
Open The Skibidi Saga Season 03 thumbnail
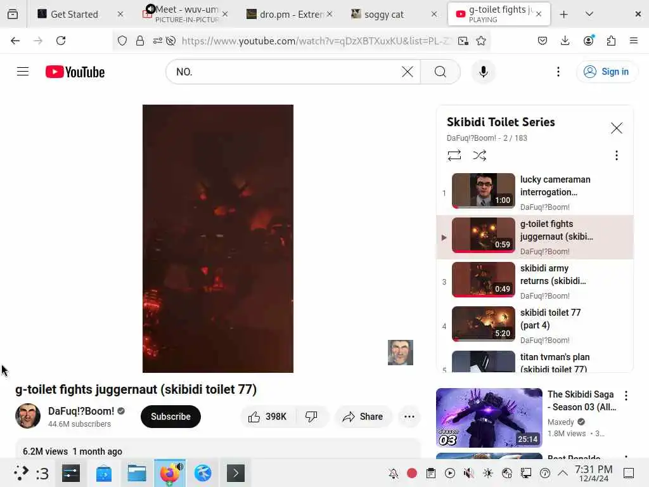(489, 417)
